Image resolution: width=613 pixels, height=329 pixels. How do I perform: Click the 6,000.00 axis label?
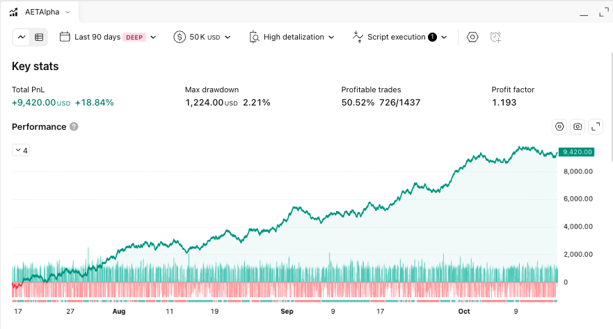pyautogui.click(x=578, y=199)
